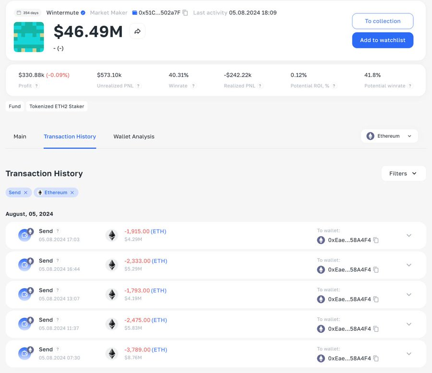
Task: Remove the Send filter chip
Action: point(25,193)
